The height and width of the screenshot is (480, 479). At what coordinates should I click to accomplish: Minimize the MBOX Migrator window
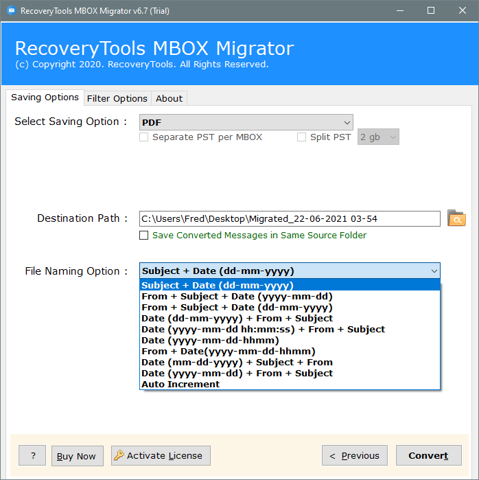[x=400, y=11]
